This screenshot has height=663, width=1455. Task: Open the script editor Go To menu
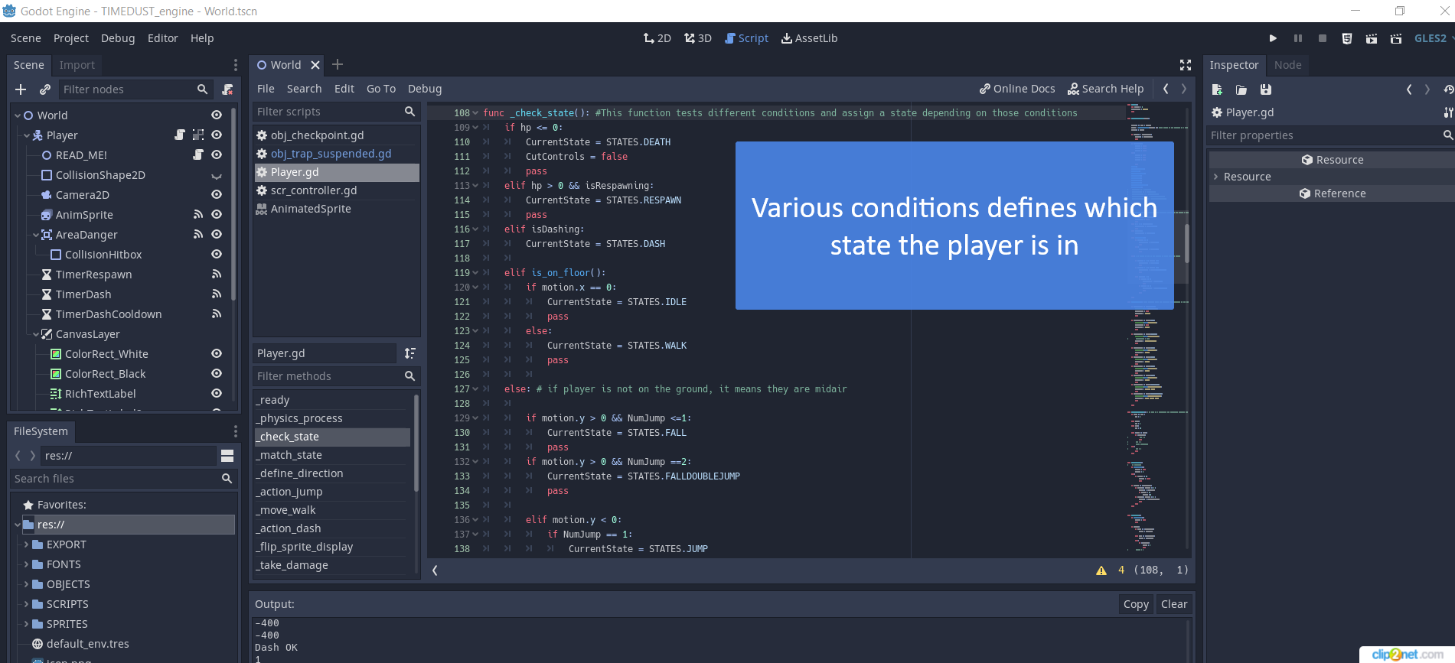[x=381, y=89]
